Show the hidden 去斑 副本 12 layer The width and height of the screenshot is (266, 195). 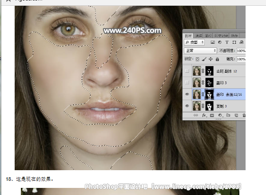click(187, 71)
